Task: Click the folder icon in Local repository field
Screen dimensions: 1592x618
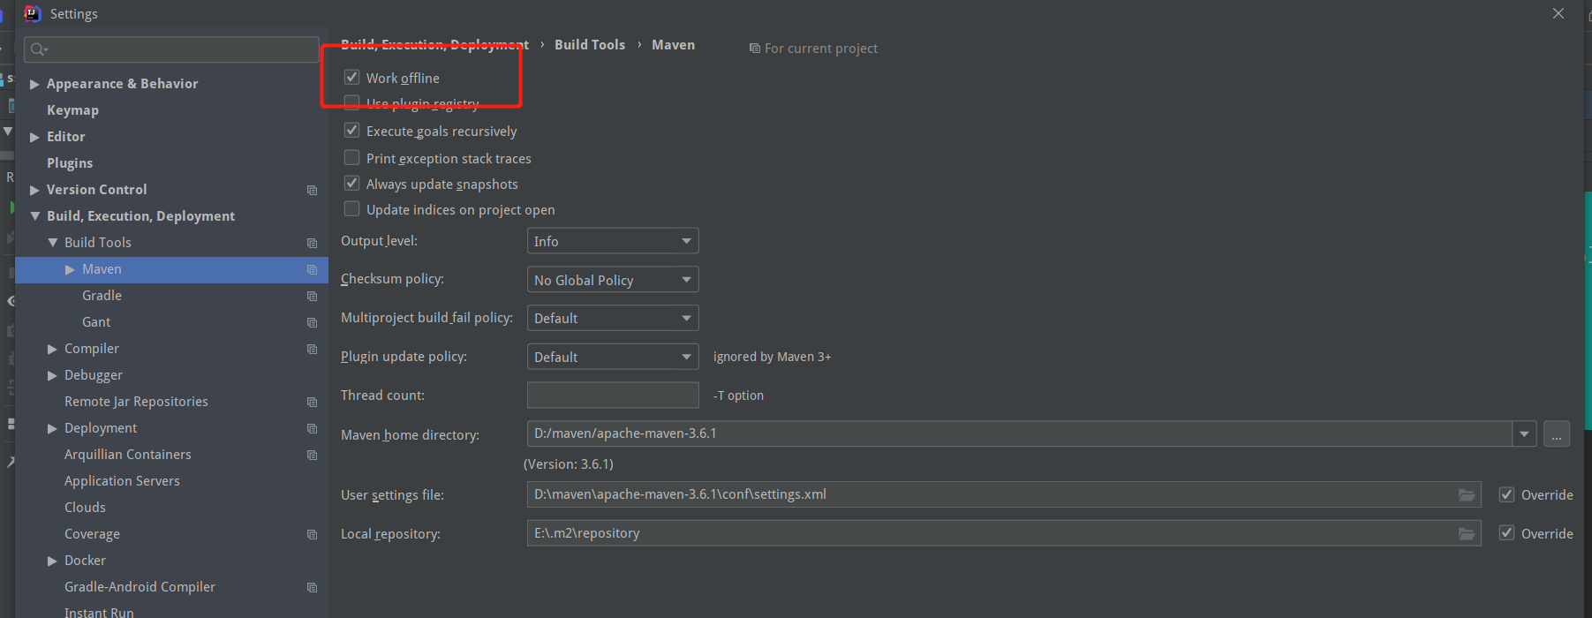Action: click(1467, 533)
